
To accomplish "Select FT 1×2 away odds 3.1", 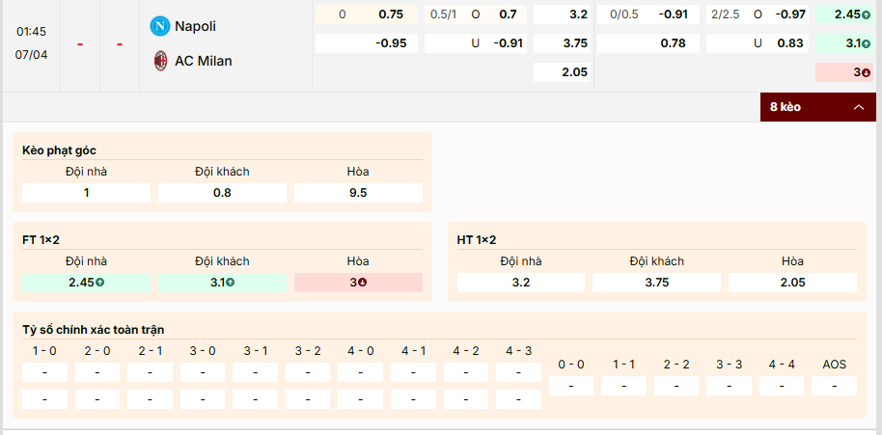I will click(x=222, y=283).
